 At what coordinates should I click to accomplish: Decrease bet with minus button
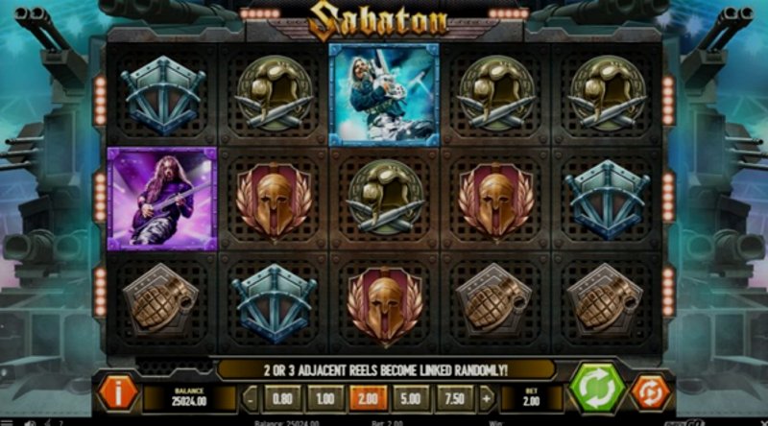coord(251,399)
